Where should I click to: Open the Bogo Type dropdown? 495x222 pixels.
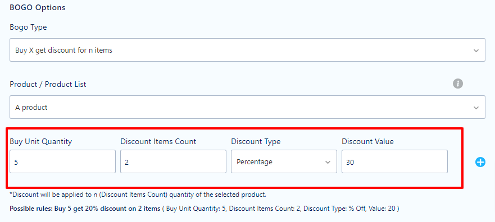pyautogui.click(x=247, y=50)
